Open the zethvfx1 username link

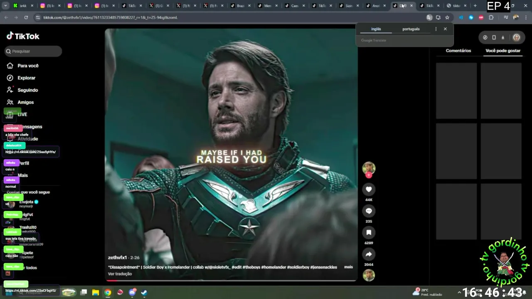[x=117, y=258]
